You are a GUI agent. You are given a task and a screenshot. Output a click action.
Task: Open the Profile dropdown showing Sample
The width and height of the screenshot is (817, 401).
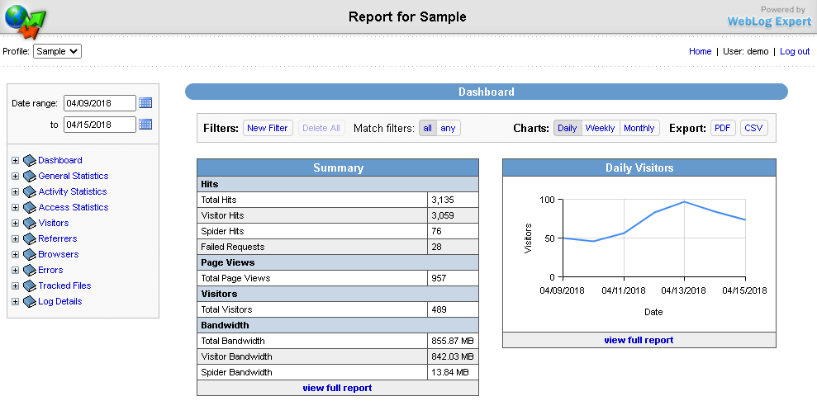coord(57,51)
